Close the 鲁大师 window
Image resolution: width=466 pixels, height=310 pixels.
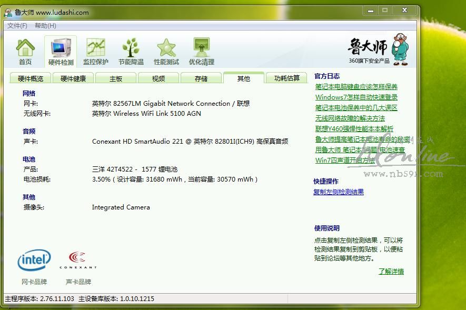point(404,11)
